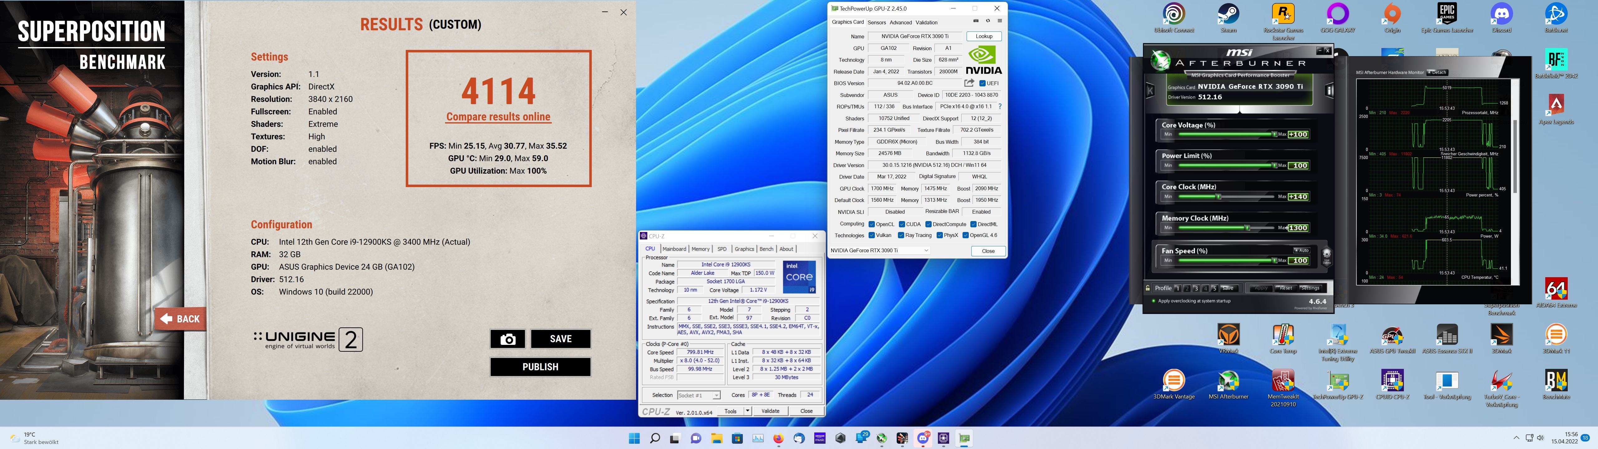The width and height of the screenshot is (1598, 449).
Task: Click the Core Voltage +100 value field
Action: point(1298,135)
